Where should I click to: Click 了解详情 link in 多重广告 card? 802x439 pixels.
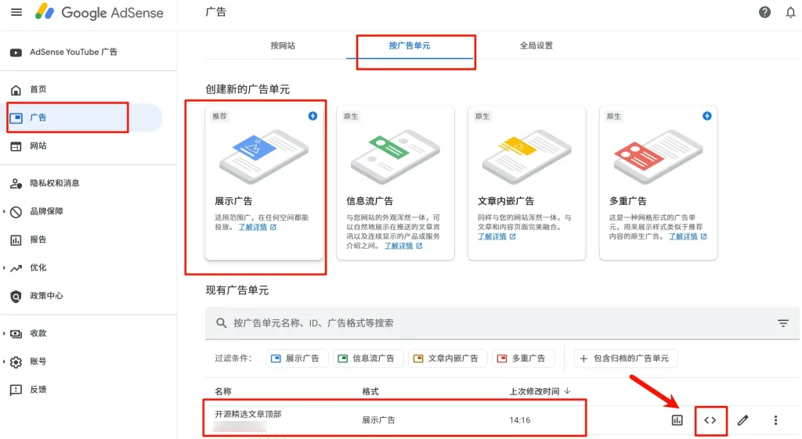[683, 236]
